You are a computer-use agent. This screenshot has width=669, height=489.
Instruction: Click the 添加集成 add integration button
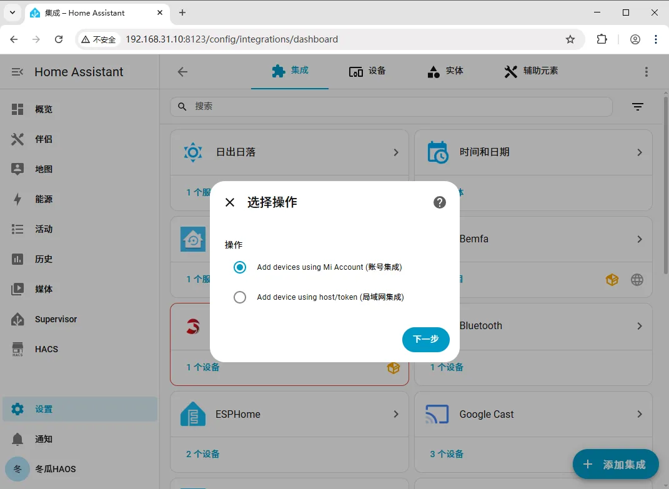[615, 464]
